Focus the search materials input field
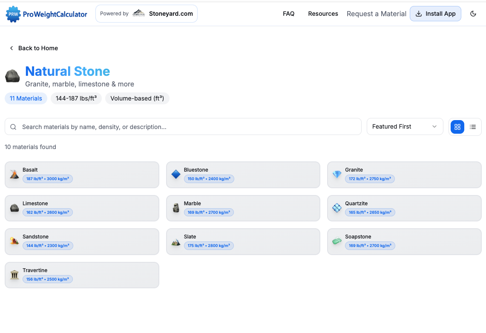 [x=187, y=127]
